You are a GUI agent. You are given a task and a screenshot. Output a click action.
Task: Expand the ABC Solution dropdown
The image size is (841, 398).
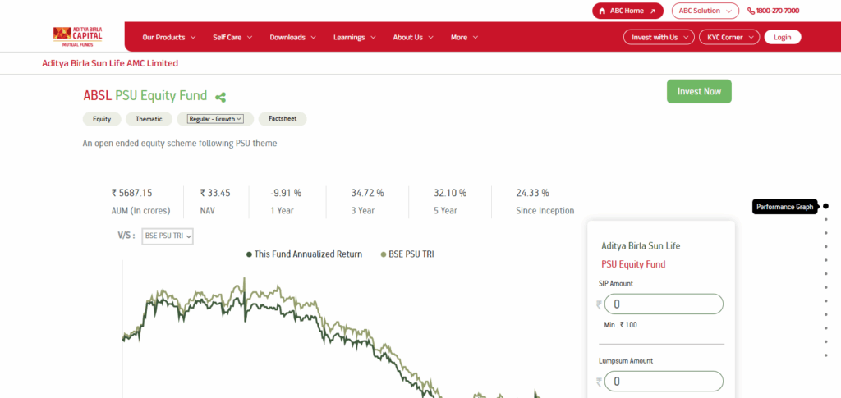tap(705, 11)
